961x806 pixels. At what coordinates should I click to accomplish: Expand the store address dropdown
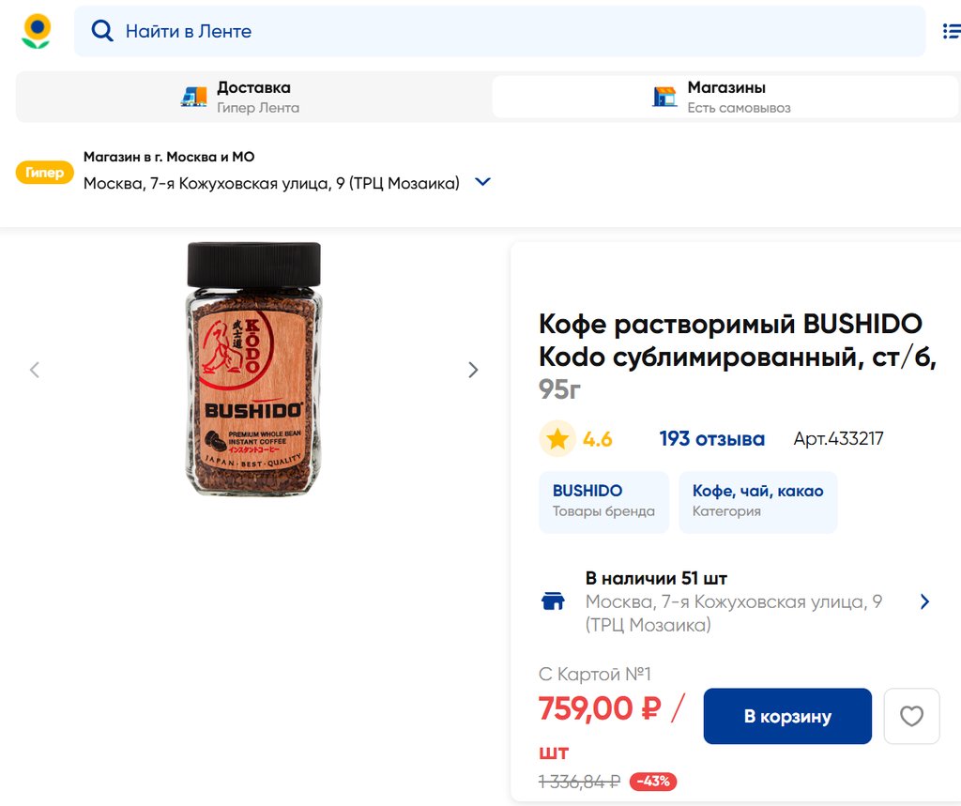(483, 182)
